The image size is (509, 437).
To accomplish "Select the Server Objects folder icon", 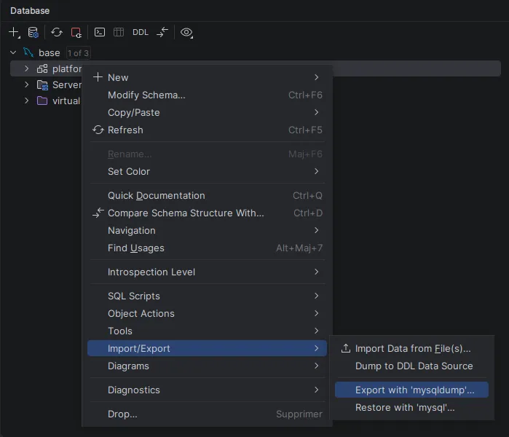I will click(x=42, y=85).
